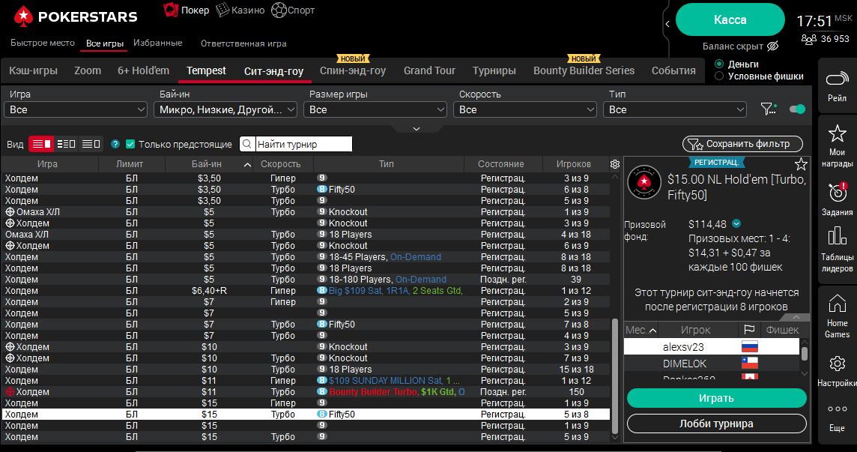This screenshot has width=857, height=452.
Task: Open Еще three dots menu
Action: pos(837,409)
